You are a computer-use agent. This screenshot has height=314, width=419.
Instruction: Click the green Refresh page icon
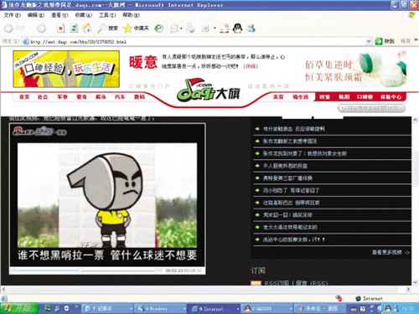coord(74,28)
